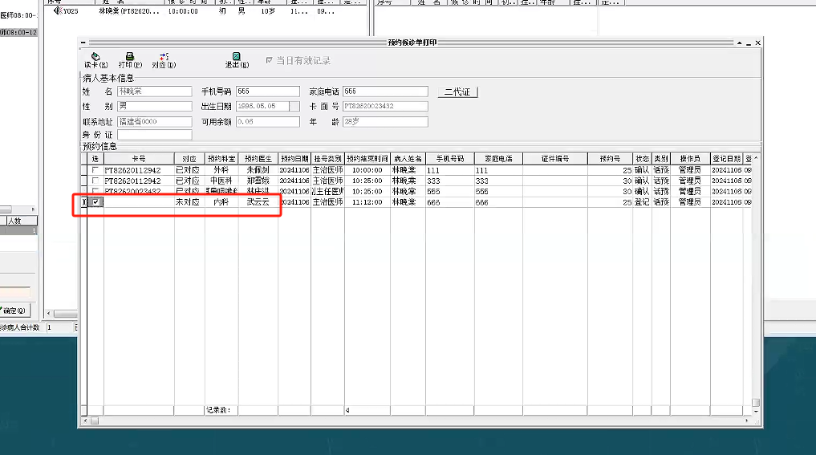
Task: Click the phone number cell 333
Action: point(449,181)
